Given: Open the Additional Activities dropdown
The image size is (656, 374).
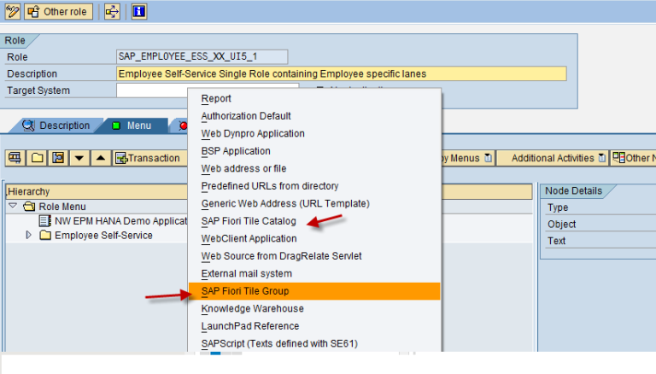Looking at the screenshot, I should (553, 158).
